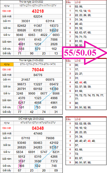Viewport: 107px width, 173px height.
Task: Click the date header Thứ hai ngày 21-03-2022
Action: (31, 60)
